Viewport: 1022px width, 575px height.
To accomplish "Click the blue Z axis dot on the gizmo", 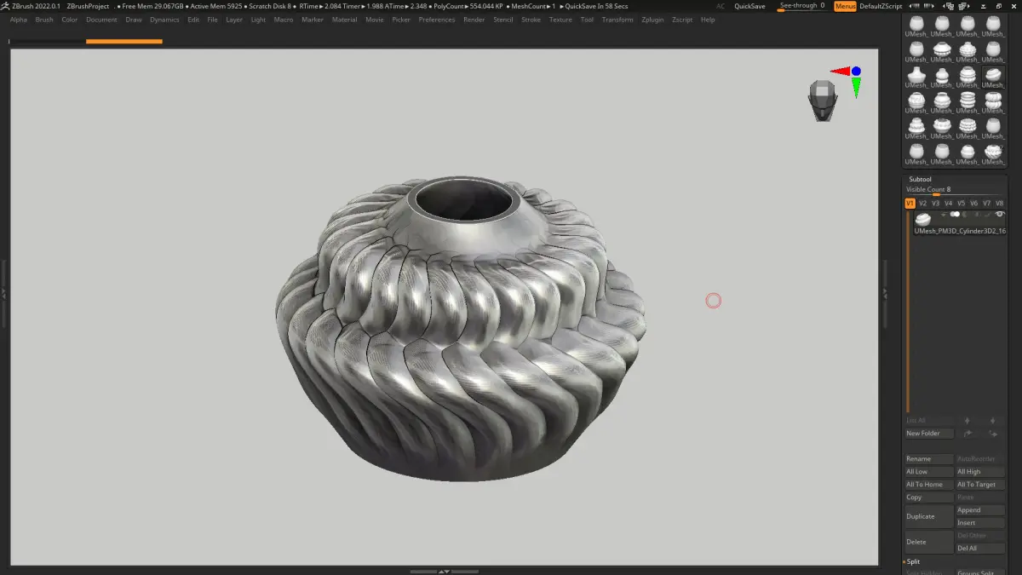I will 856,72.
